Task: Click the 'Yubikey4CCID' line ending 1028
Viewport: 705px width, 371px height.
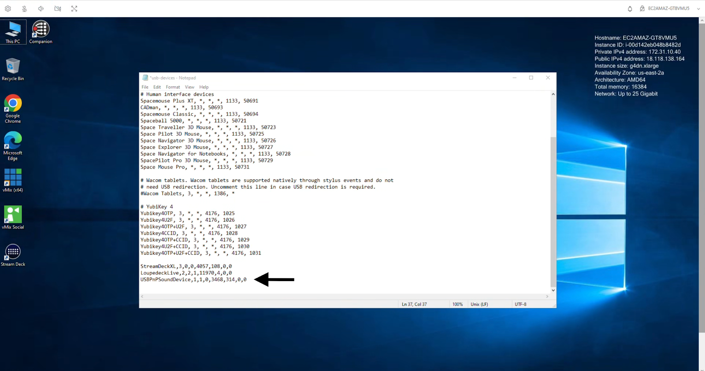Action: click(189, 233)
